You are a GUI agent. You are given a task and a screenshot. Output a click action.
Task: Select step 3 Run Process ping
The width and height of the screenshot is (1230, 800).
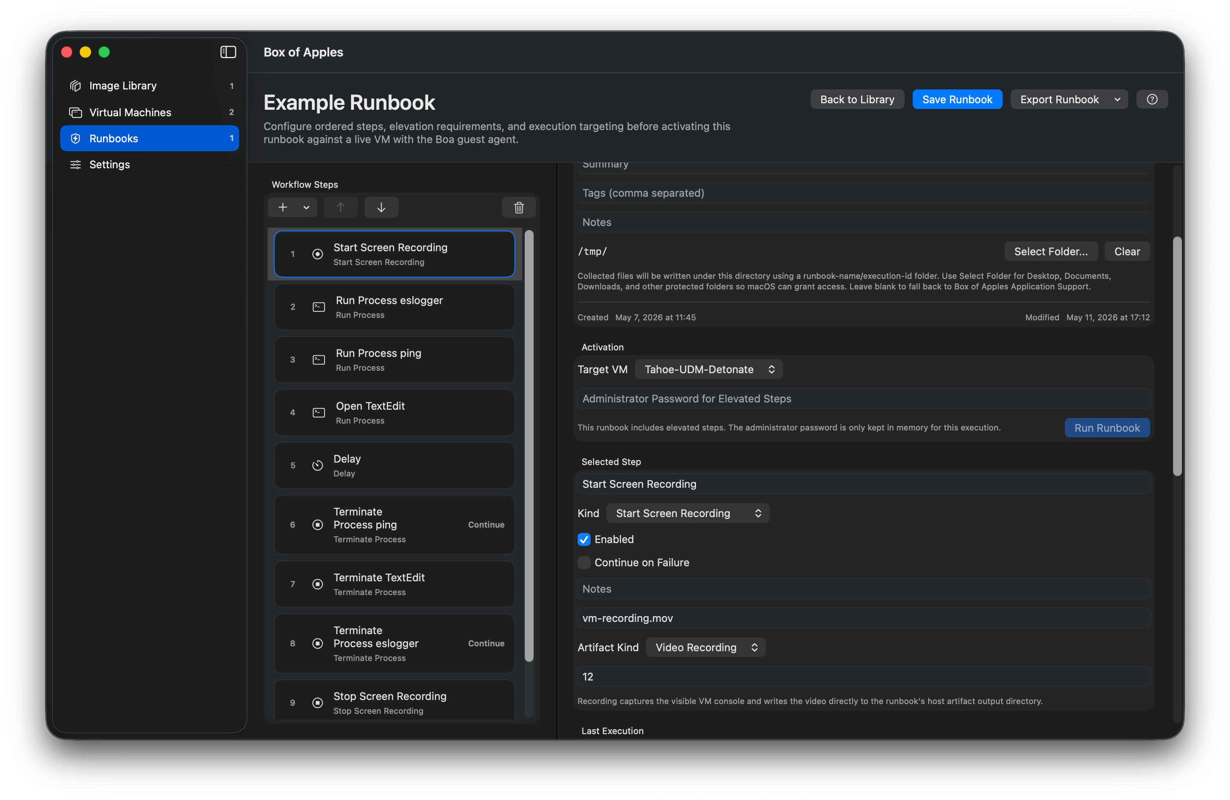394,359
